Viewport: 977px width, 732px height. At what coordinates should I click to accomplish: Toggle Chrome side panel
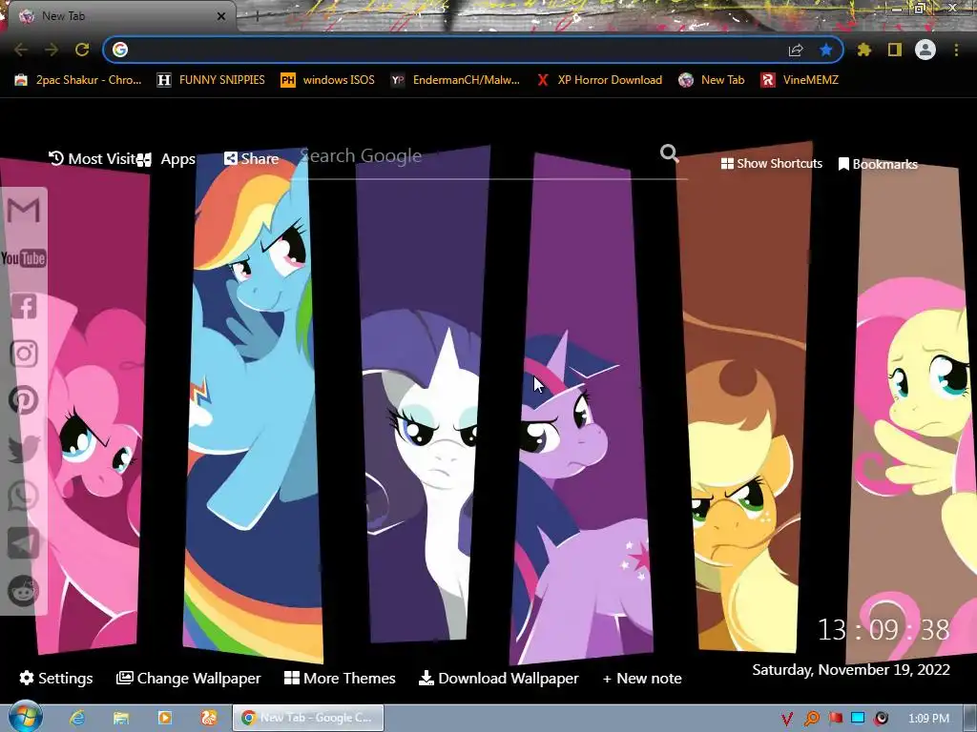(x=895, y=50)
